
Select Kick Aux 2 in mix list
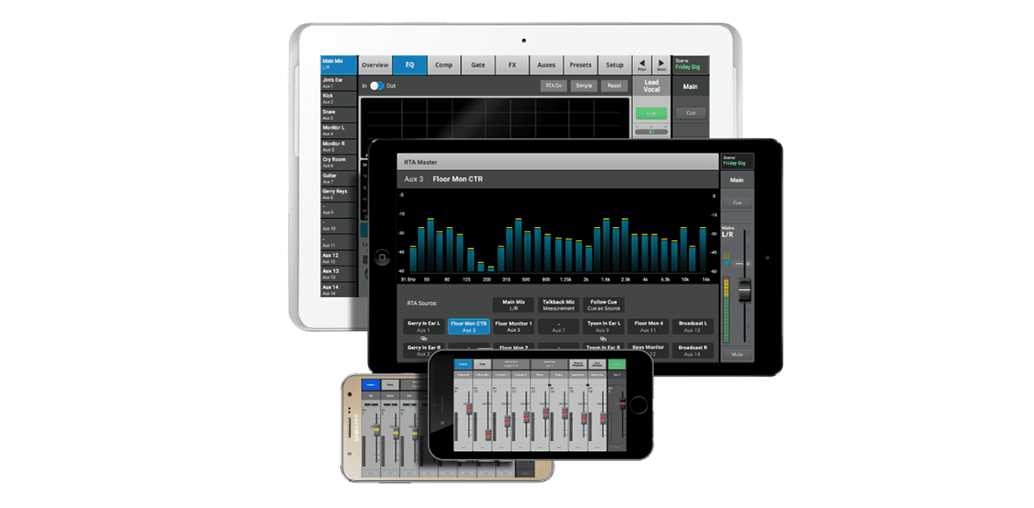point(338,99)
